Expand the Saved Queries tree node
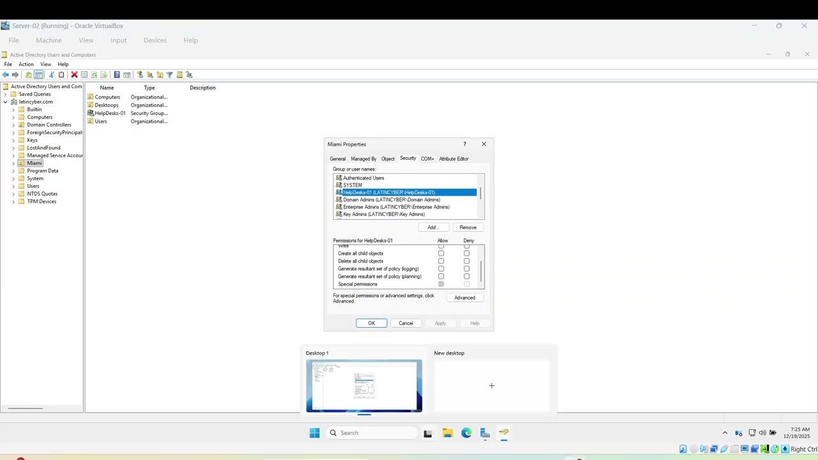818x460 pixels. (x=6, y=94)
